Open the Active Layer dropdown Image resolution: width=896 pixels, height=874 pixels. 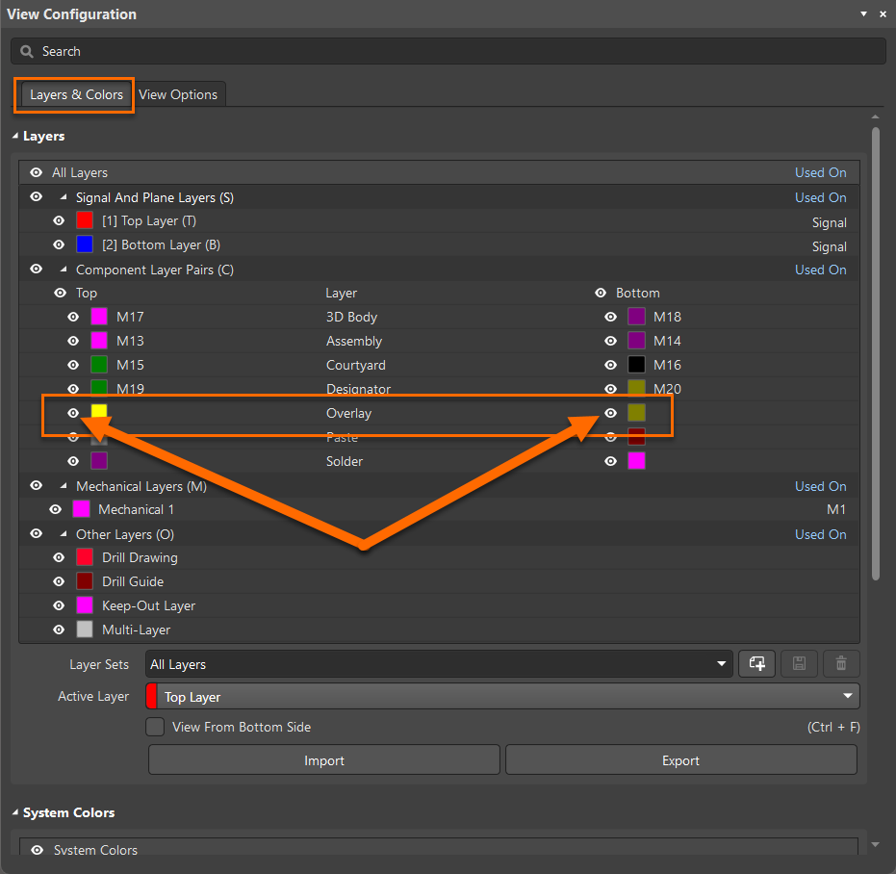click(x=847, y=696)
